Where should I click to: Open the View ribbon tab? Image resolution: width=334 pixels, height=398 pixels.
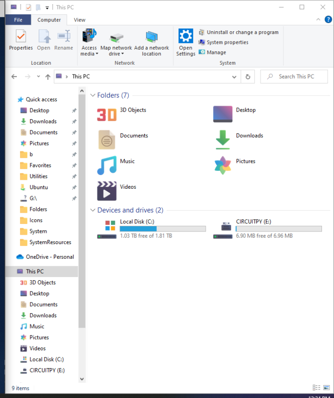coord(80,20)
